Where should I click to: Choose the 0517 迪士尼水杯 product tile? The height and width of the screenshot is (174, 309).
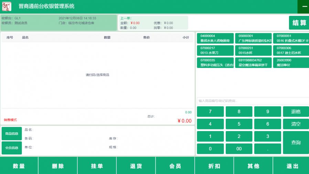pyautogui.click(x=291, y=50)
